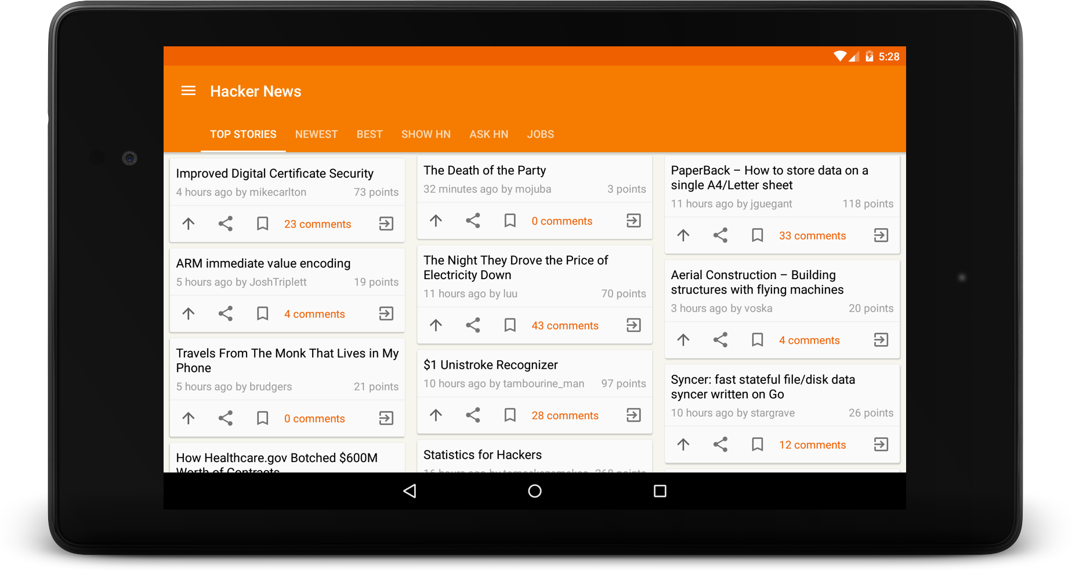Screen dimensions: 1072x571
Task: Bookmark PaperBack store data story
Action: tap(758, 235)
